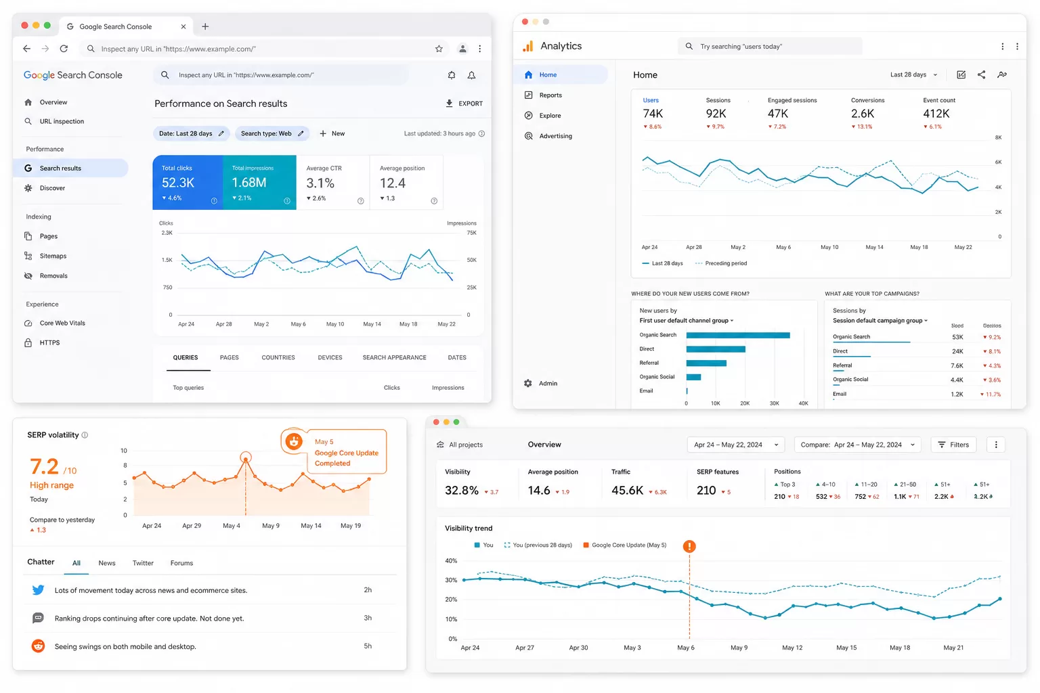1040x693 pixels.
Task: Switch to the COUNTRIES tab
Action: point(278,357)
